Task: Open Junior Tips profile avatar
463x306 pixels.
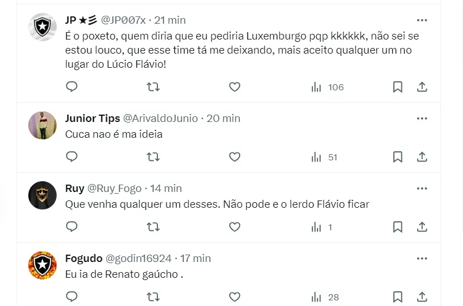Action: (42, 125)
